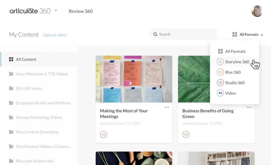Open more options for Business Benefits of Going Green
Image resolution: width=271 pixels, height=165 pixels.
249,107
